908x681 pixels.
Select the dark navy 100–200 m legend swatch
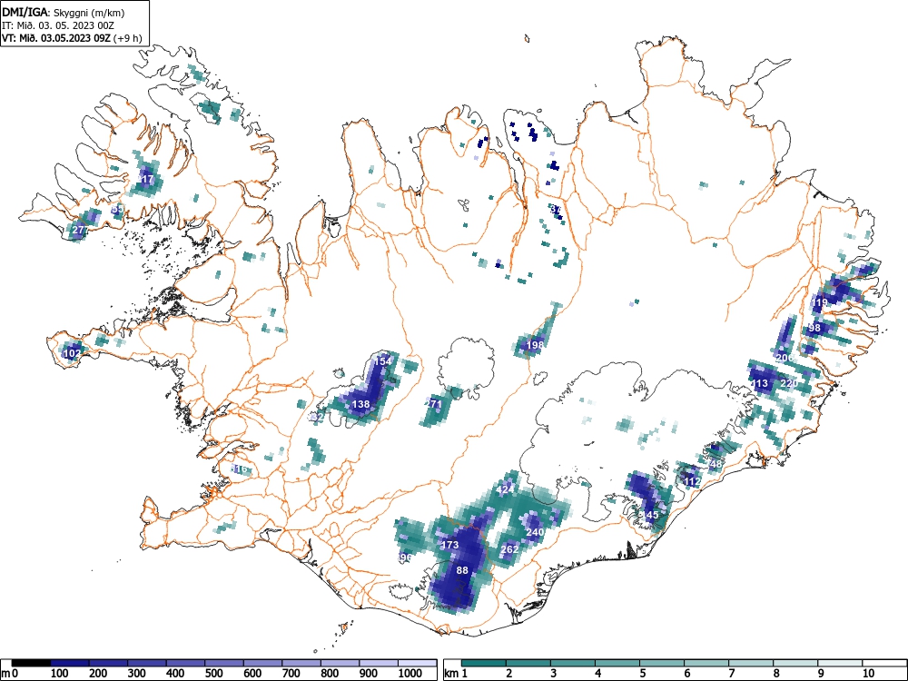point(70,663)
